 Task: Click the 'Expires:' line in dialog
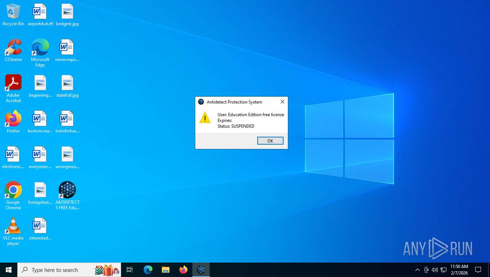coord(225,120)
